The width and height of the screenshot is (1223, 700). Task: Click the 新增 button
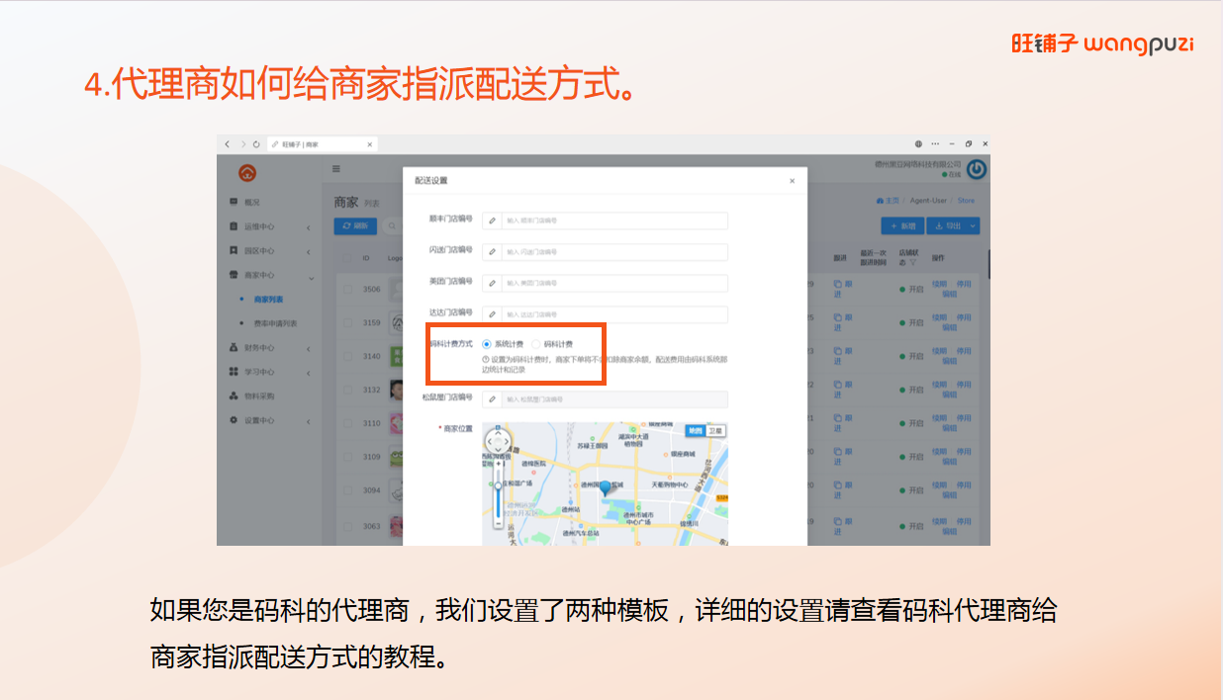click(x=902, y=225)
